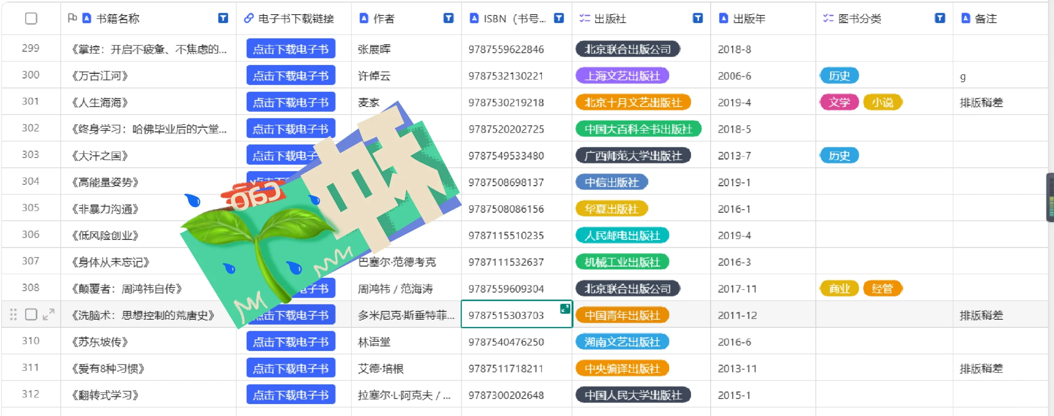Click filter icon on 图书分类 column
Image resolution: width=1054 pixels, height=416 pixels.
click(x=940, y=18)
